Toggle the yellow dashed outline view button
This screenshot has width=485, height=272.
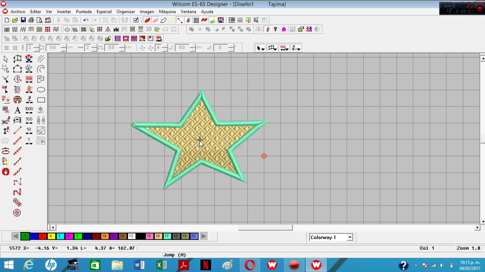click(172, 20)
